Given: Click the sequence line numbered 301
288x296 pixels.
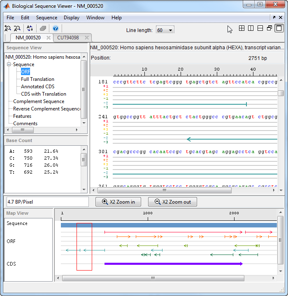Looking at the screenshot, I should (x=188, y=152).
